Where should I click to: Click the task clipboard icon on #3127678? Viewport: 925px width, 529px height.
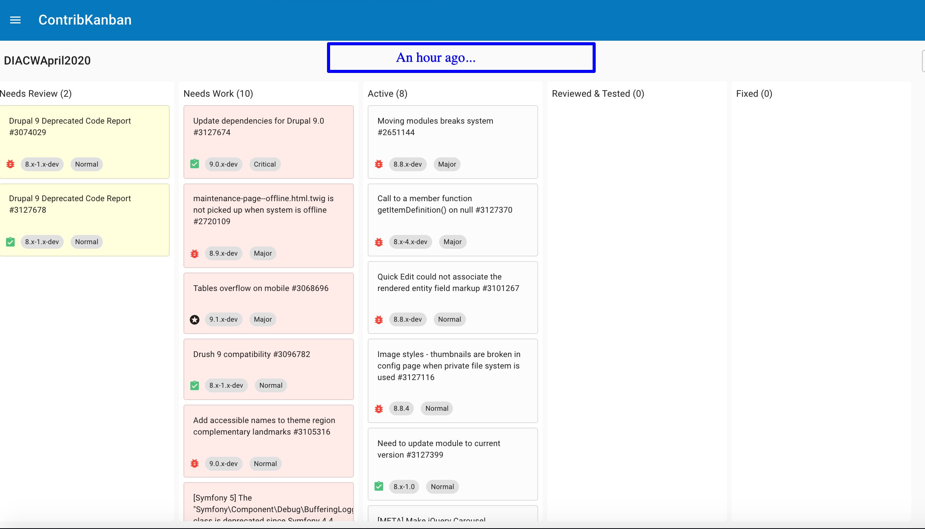click(x=10, y=242)
